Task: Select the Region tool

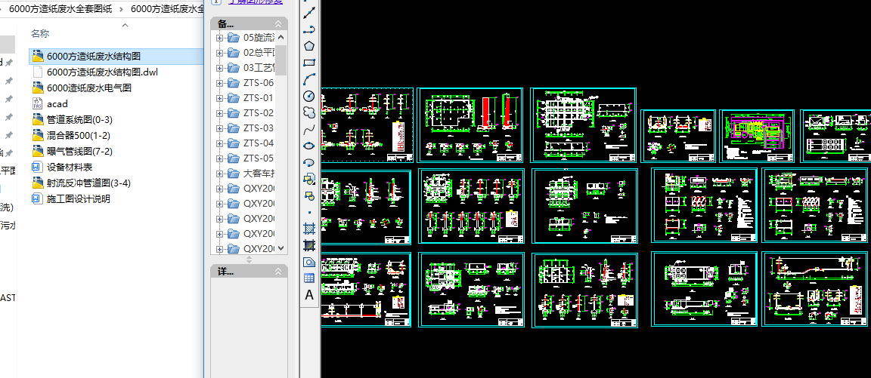Action: pos(309,262)
